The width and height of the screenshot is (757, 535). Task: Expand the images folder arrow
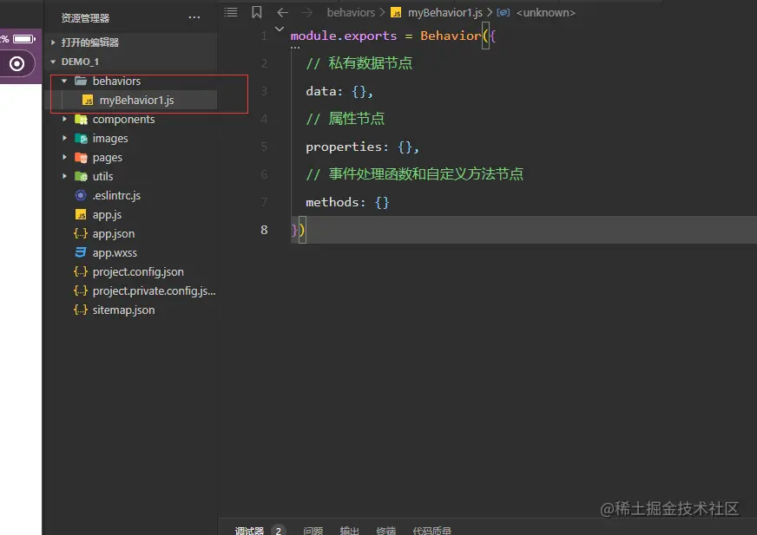[64, 139]
